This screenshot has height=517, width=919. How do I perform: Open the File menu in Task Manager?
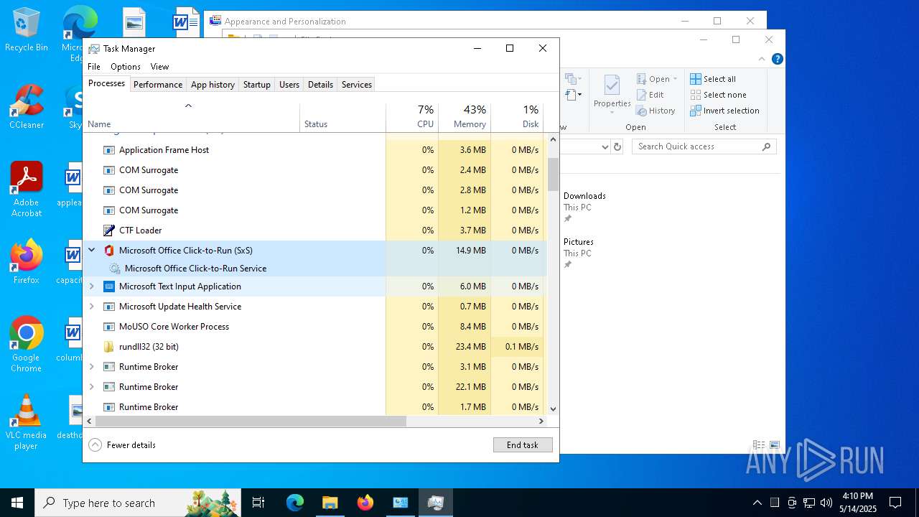94,67
